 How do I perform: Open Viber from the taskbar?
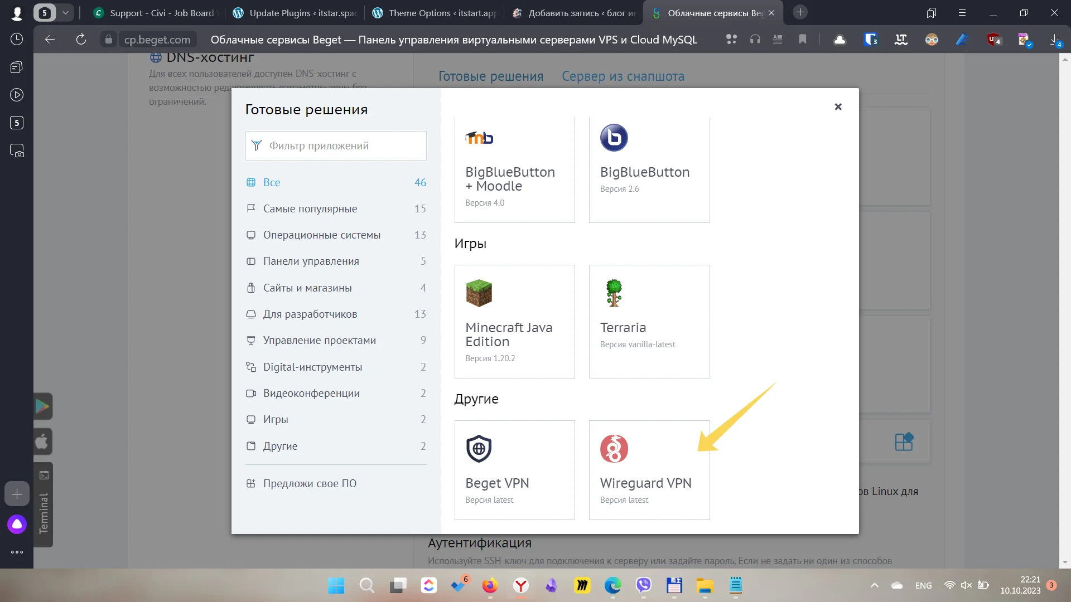click(x=644, y=585)
